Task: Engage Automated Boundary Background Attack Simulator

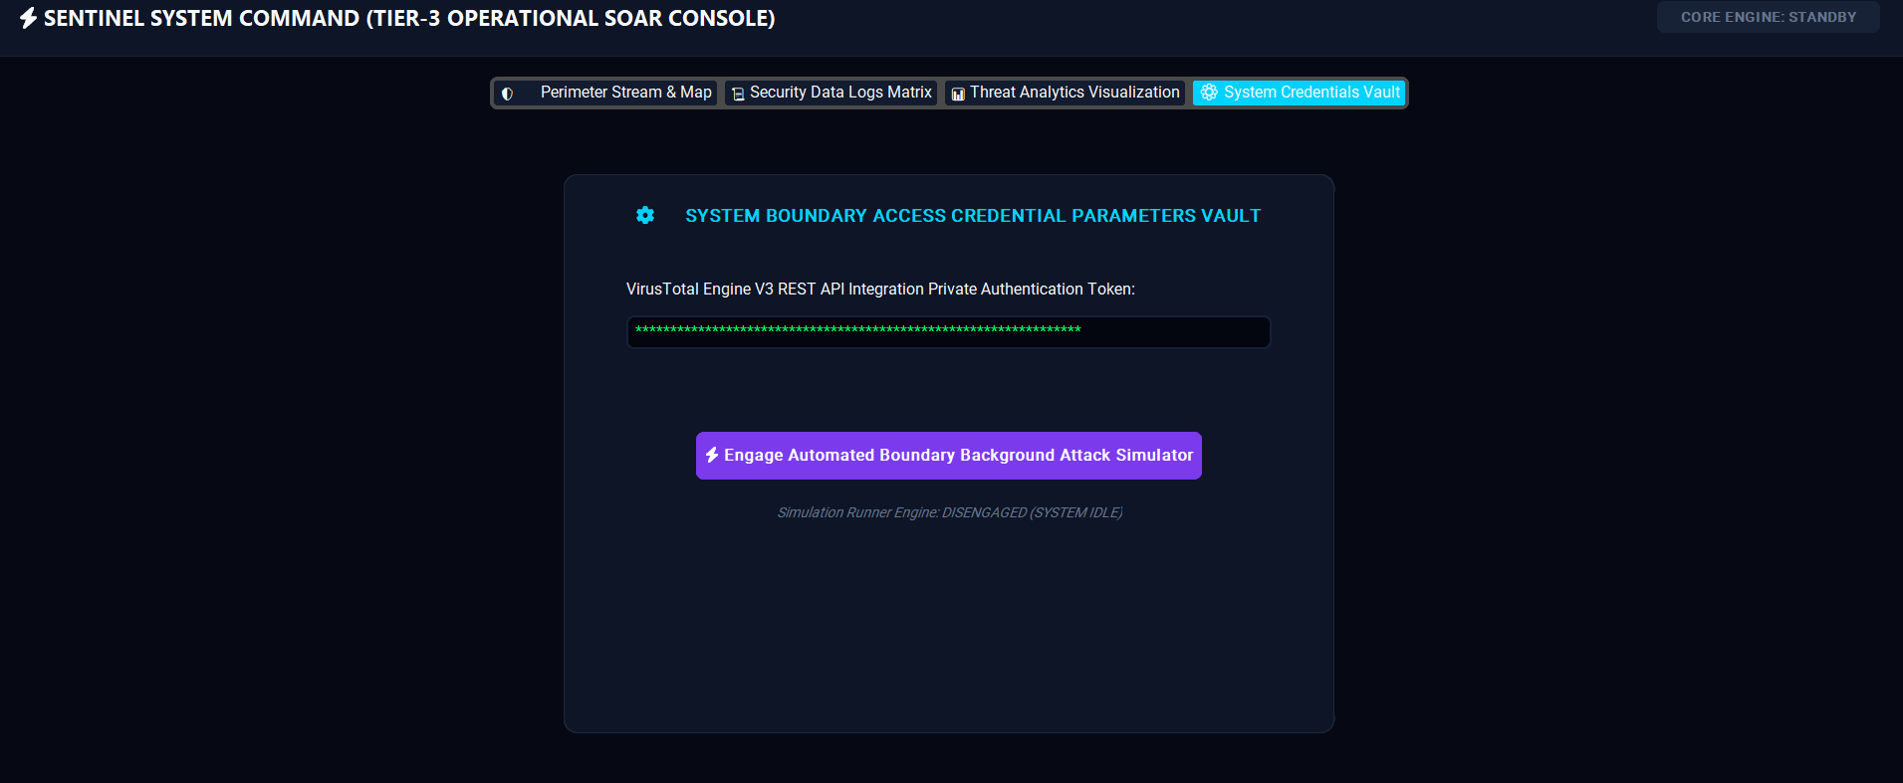Action: pos(949,456)
